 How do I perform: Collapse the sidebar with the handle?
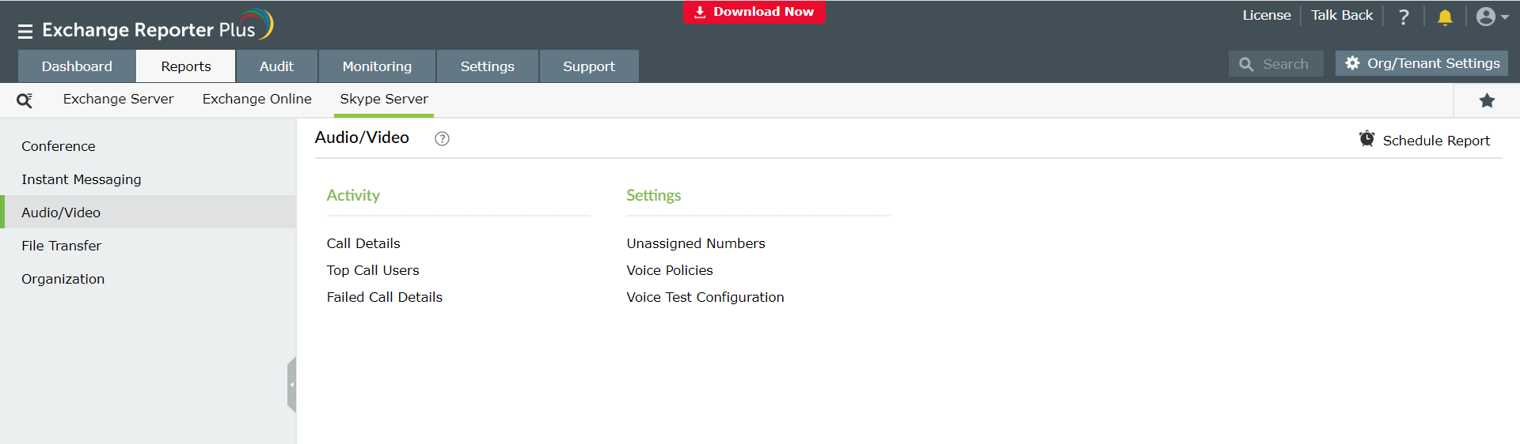(291, 385)
